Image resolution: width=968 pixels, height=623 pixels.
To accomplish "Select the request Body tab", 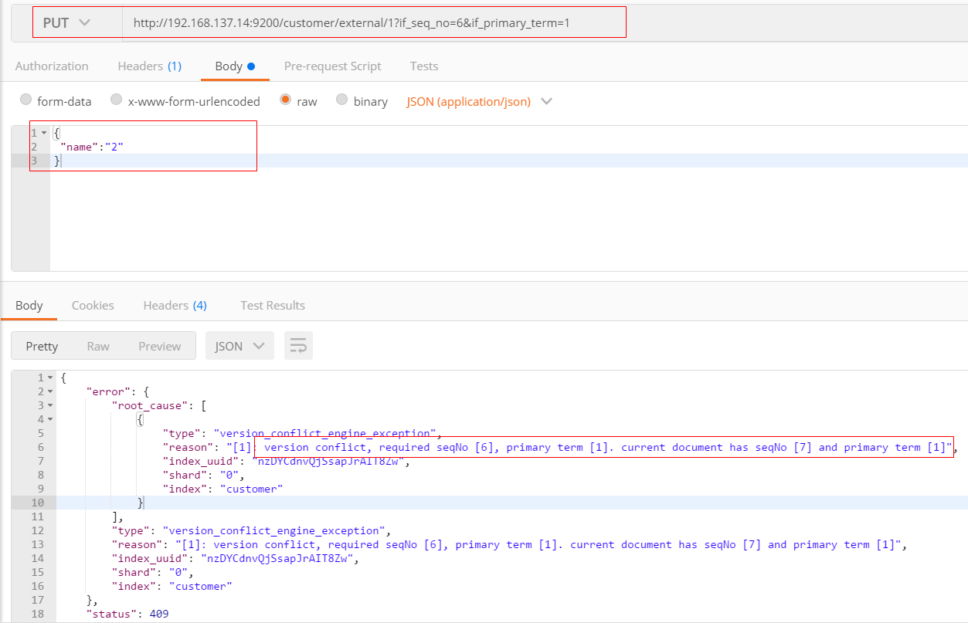I will point(235,66).
